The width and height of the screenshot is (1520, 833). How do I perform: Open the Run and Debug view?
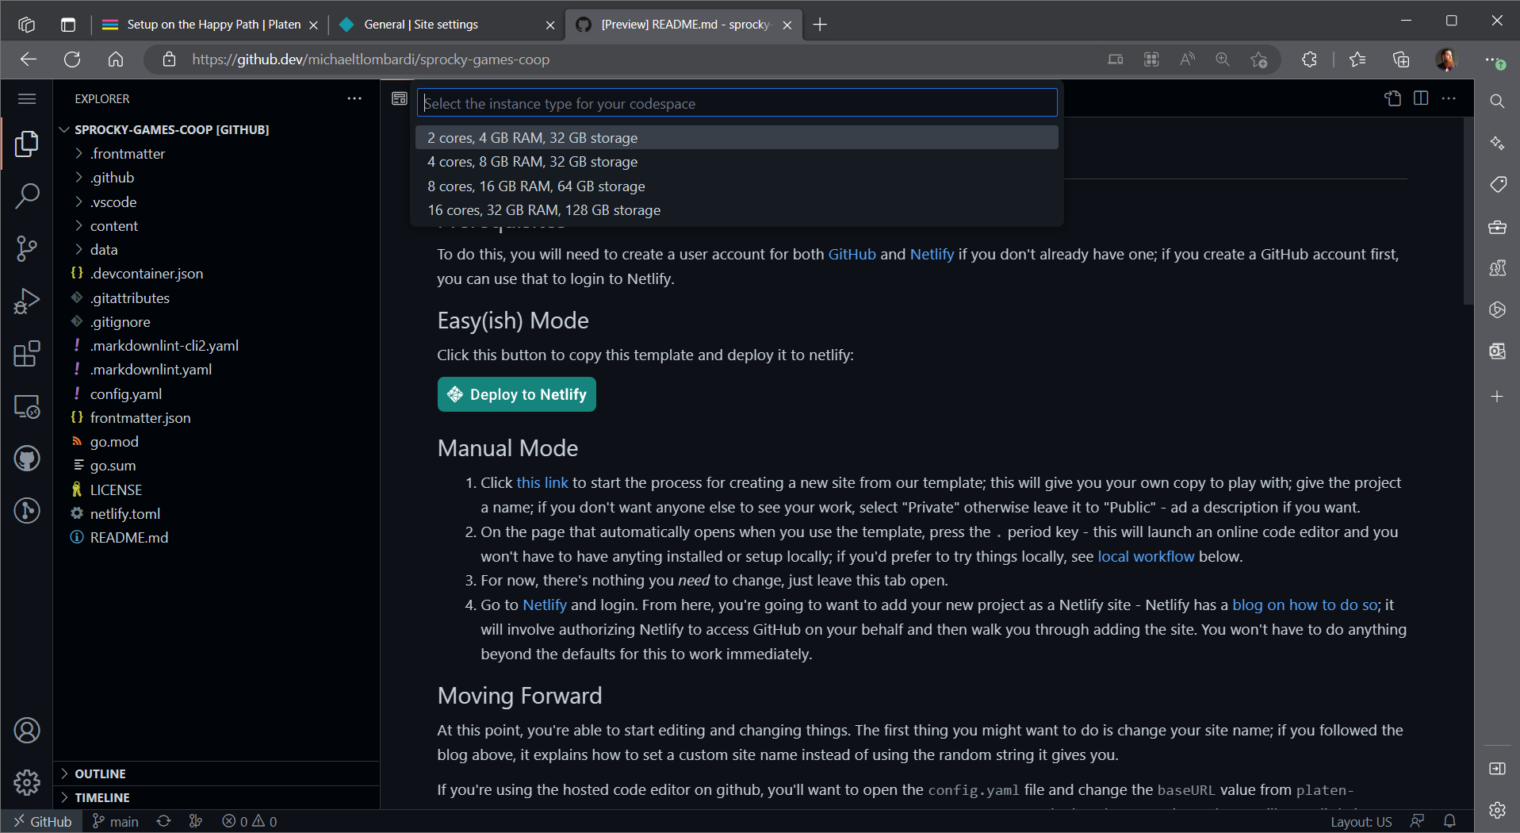click(x=27, y=301)
